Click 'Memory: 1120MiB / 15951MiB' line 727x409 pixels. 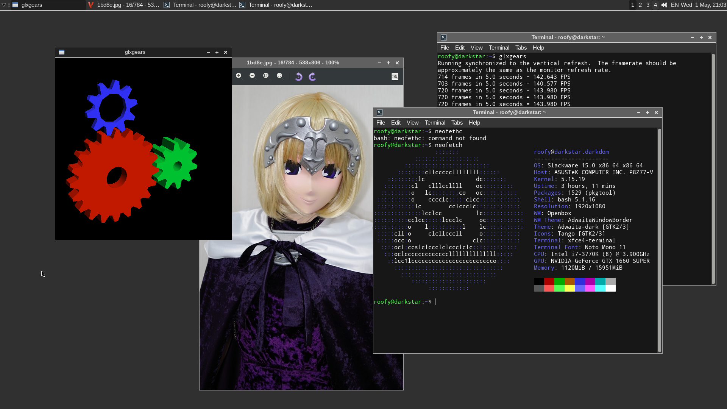(x=578, y=268)
